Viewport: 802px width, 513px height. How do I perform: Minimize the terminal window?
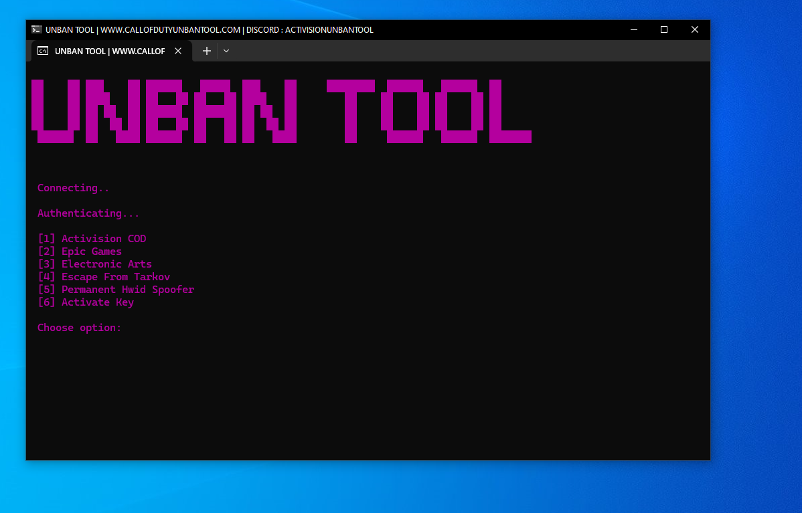(x=634, y=29)
